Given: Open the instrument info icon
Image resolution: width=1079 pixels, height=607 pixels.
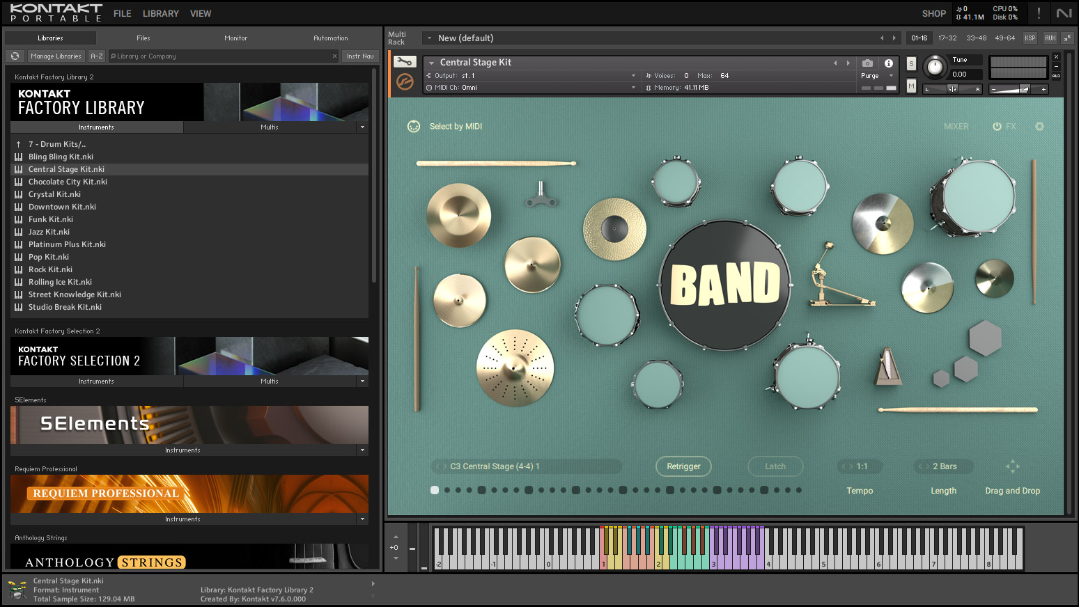Looking at the screenshot, I should click(889, 63).
